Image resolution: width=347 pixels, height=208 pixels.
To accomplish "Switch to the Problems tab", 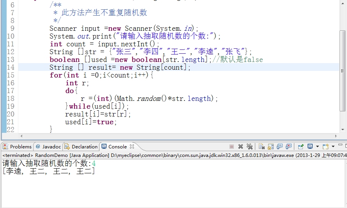I will pyautogui.click(x=17, y=146).
